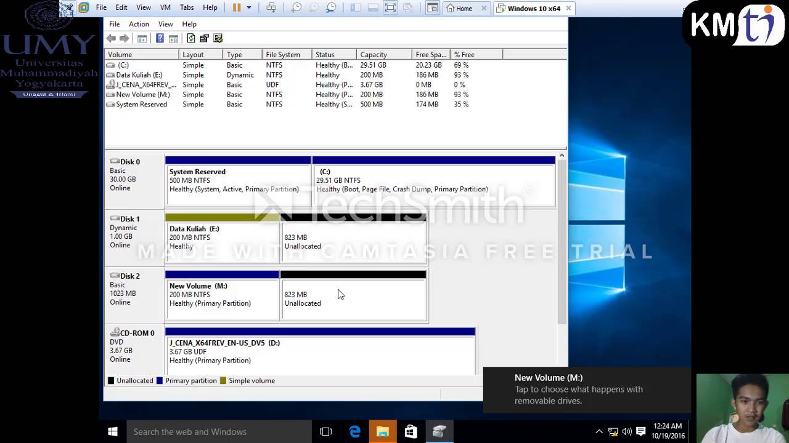This screenshot has height=443, width=789.
Task: Click the scroll-up arrow of disk pane
Action: [x=562, y=156]
